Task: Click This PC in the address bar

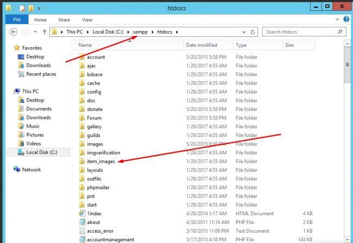Action: [x=74, y=32]
